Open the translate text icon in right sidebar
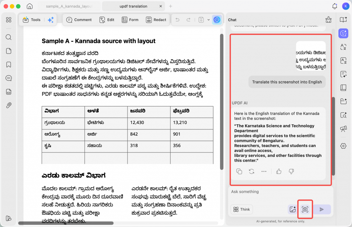352x227 pixels. click(343, 47)
